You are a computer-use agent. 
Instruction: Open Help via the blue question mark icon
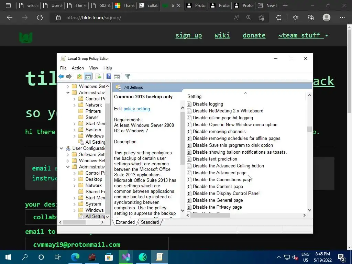pos(109,77)
